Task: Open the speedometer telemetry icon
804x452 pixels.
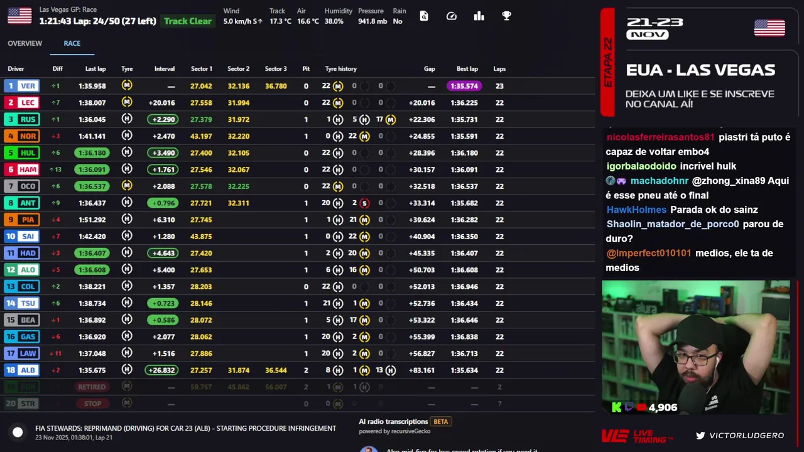Action: tap(452, 16)
